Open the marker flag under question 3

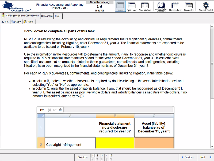102,158
